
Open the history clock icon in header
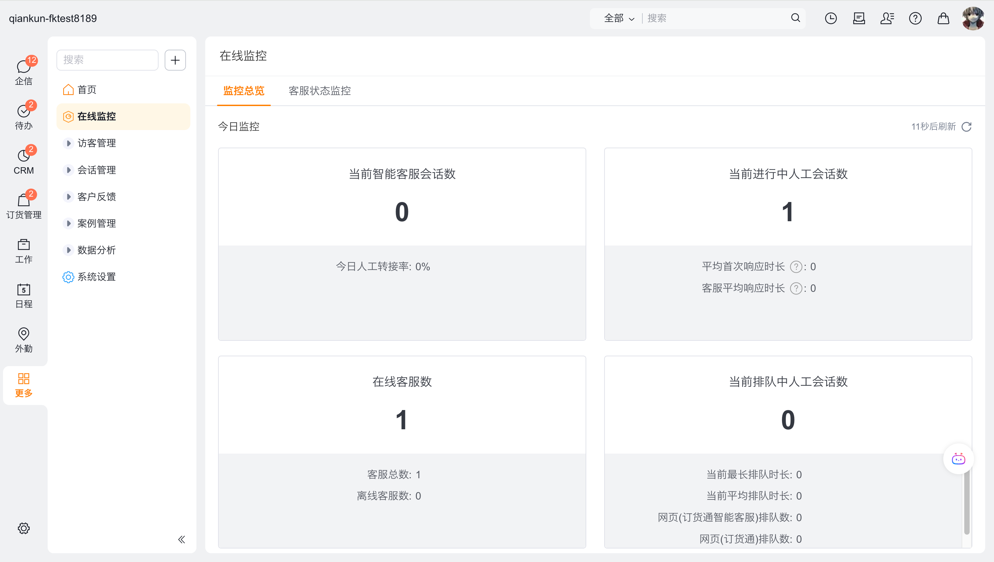831,18
